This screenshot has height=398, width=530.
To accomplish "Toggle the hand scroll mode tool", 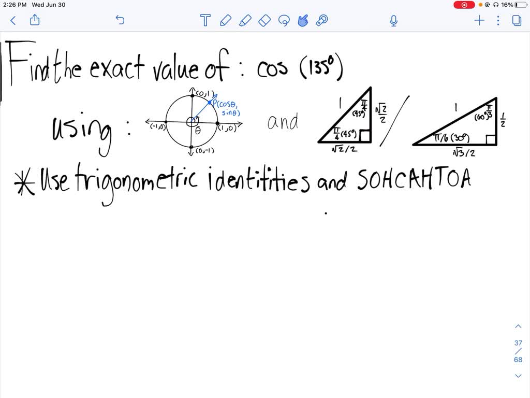I will (303, 21).
